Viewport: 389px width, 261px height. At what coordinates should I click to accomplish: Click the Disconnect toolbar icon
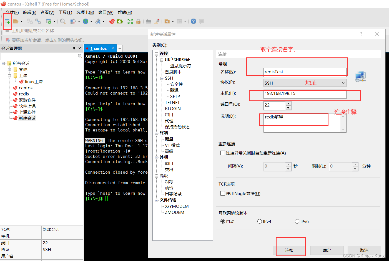(30, 21)
